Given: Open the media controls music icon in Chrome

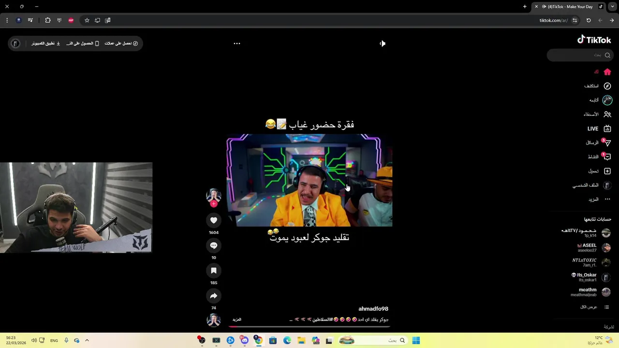Looking at the screenshot, I should pos(30,20).
